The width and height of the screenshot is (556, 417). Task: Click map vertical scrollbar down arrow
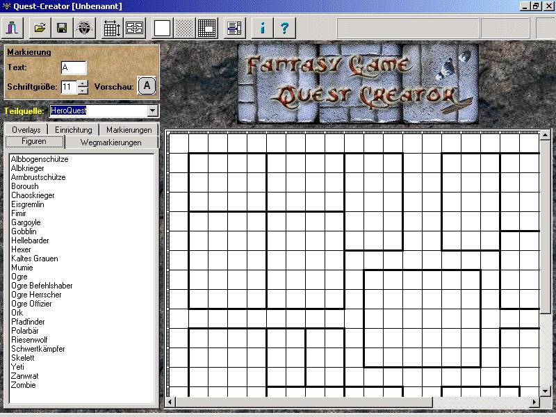click(x=546, y=391)
